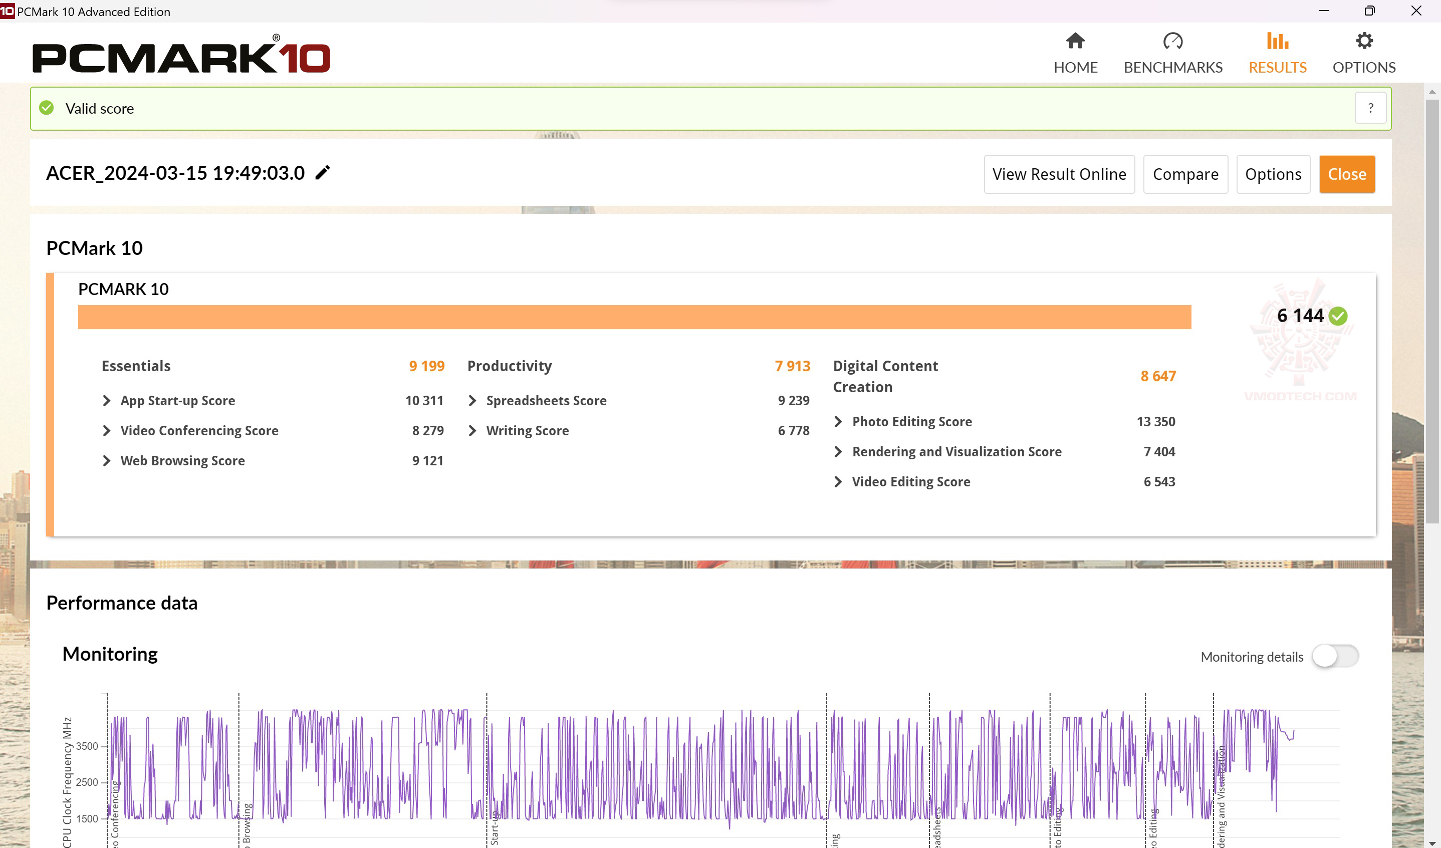1441x848 pixels.
Task: Open Benchmarks via the gauge icon
Action: [1172, 41]
